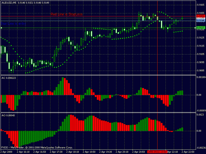Click the 2 Apr 20:50 time label
This screenshot has height=154, width=206.
point(138,152)
